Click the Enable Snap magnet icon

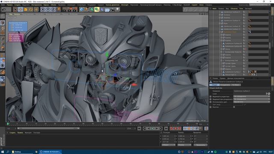point(3,72)
